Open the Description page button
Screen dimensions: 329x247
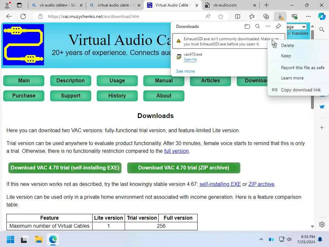(x=70, y=80)
